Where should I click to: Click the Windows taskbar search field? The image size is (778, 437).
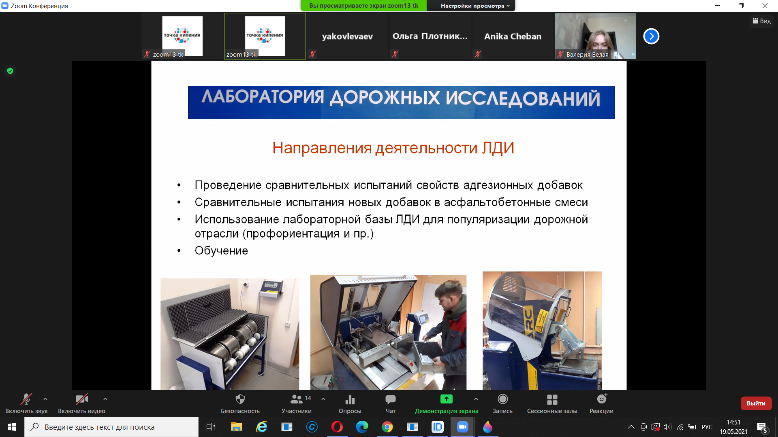point(111,427)
